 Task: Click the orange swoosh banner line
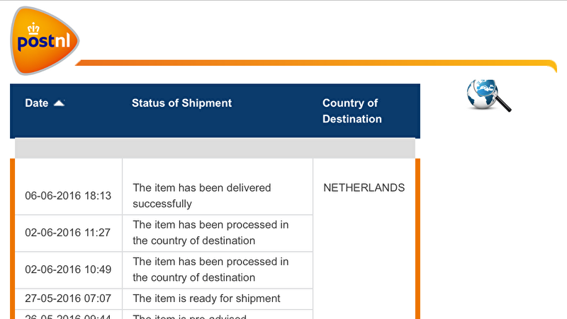point(315,64)
